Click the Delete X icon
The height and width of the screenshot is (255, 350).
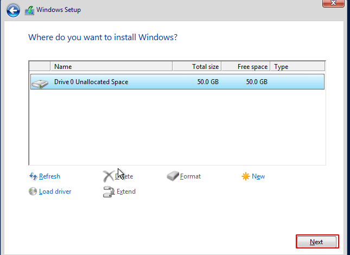pos(109,176)
